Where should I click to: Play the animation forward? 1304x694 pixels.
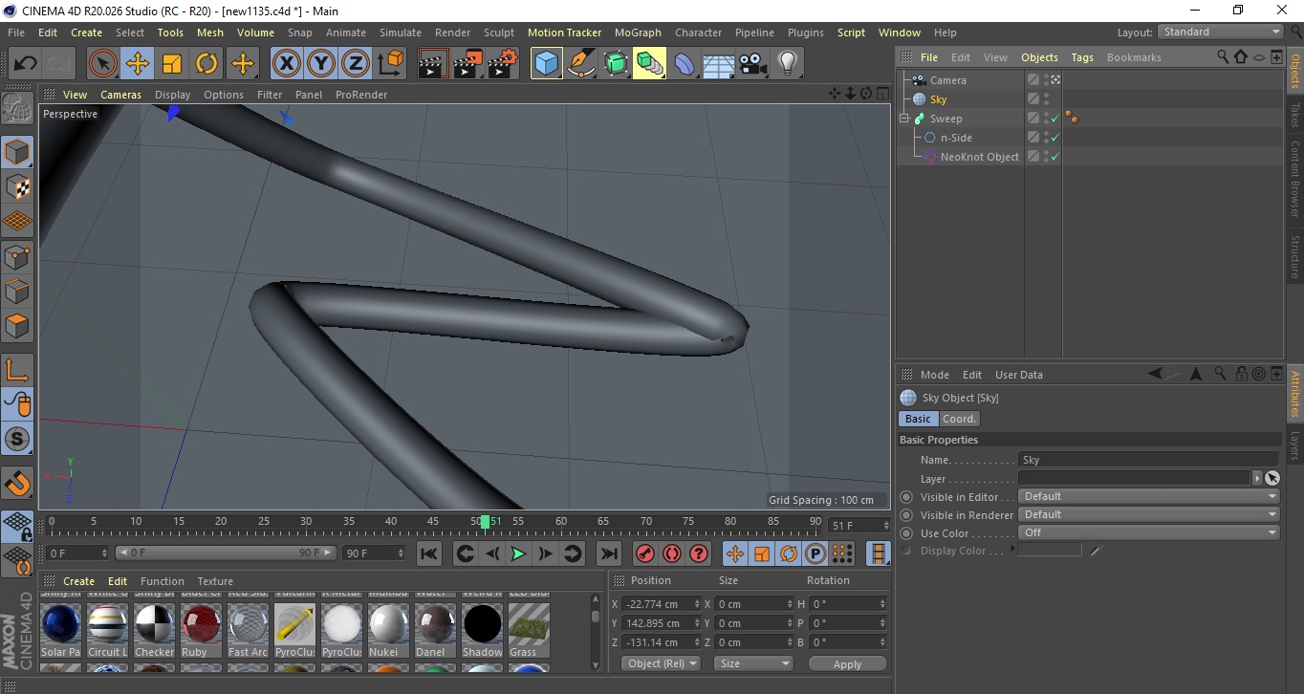tap(518, 553)
